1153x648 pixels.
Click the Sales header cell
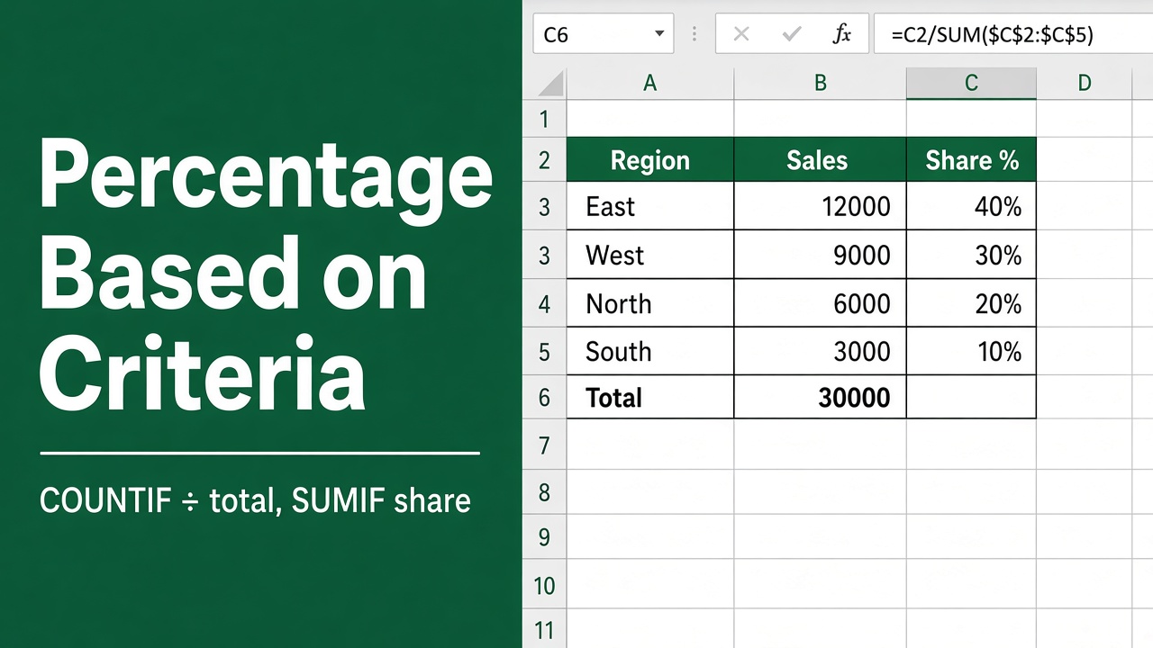coord(821,160)
